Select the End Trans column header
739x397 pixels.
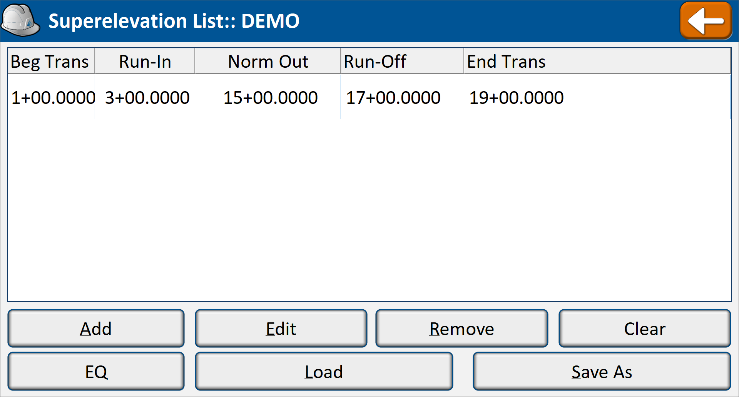[597, 61]
